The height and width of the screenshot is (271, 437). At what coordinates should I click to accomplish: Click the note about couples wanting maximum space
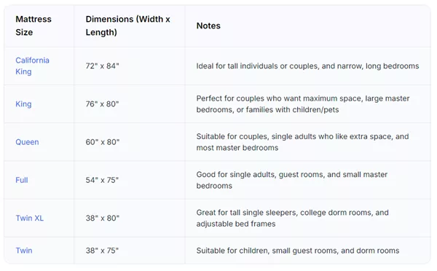303,104
